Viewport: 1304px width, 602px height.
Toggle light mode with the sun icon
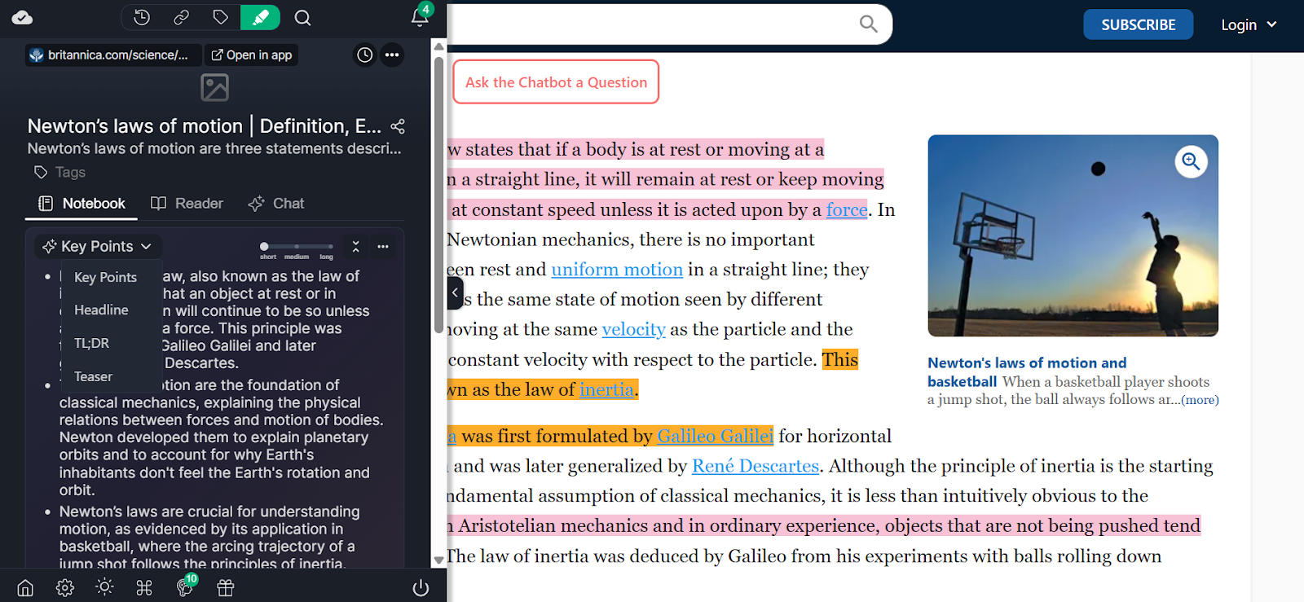click(x=104, y=587)
